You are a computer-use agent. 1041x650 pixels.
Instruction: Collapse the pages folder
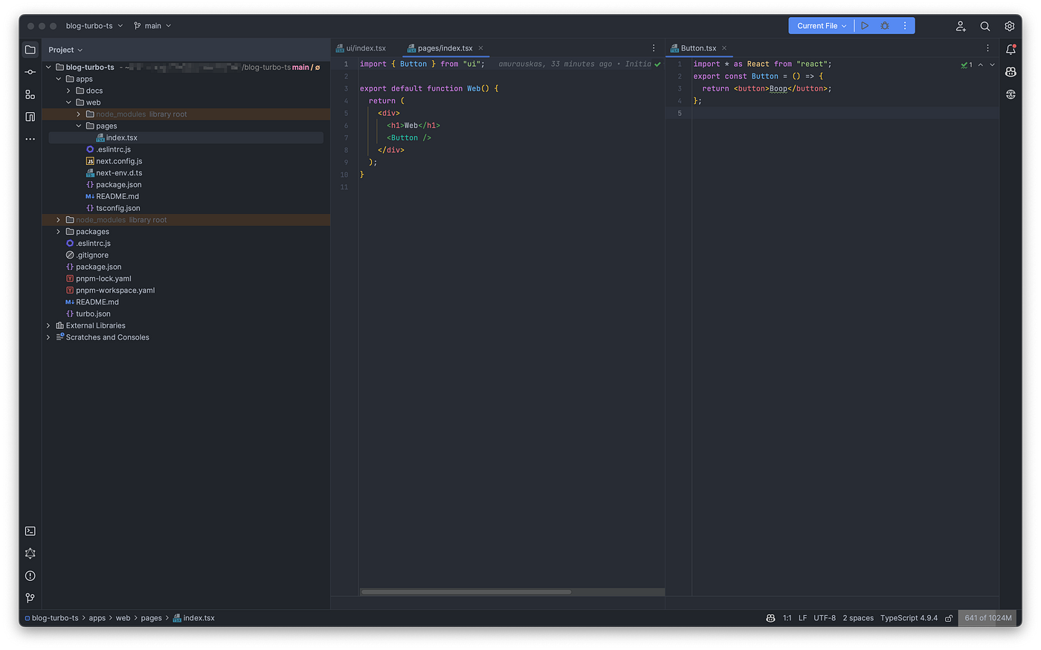[79, 126]
